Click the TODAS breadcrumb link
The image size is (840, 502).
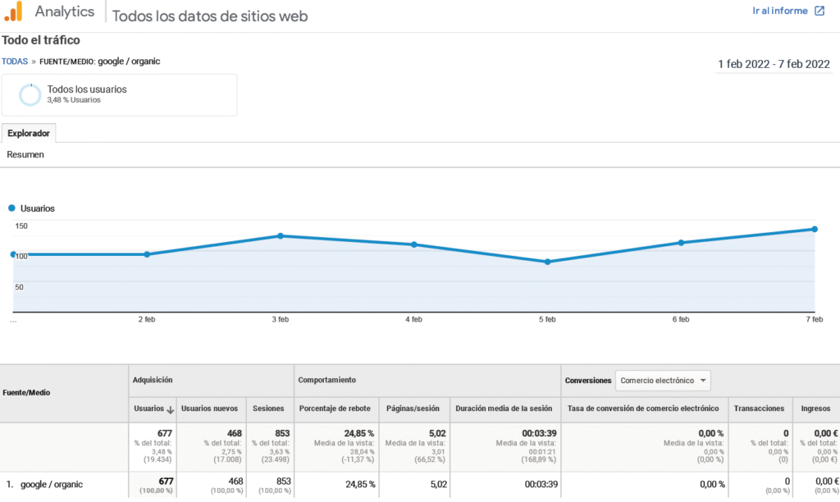click(15, 61)
